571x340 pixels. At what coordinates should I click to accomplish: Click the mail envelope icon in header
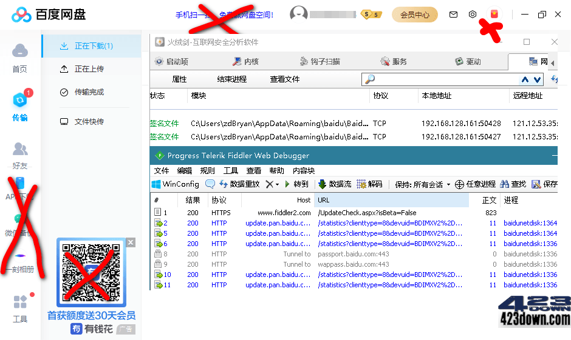pos(453,15)
